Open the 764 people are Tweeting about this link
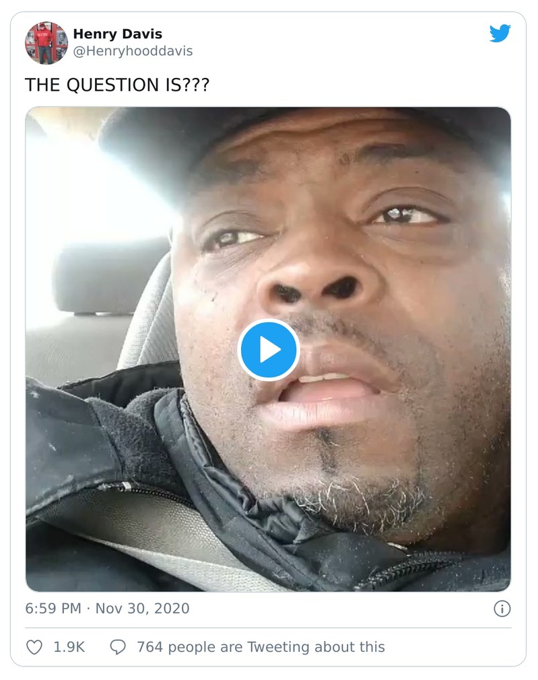538x680 pixels. (x=261, y=647)
